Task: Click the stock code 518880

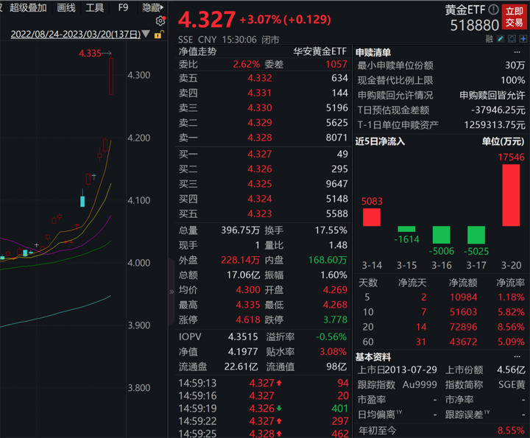Action: click(474, 25)
